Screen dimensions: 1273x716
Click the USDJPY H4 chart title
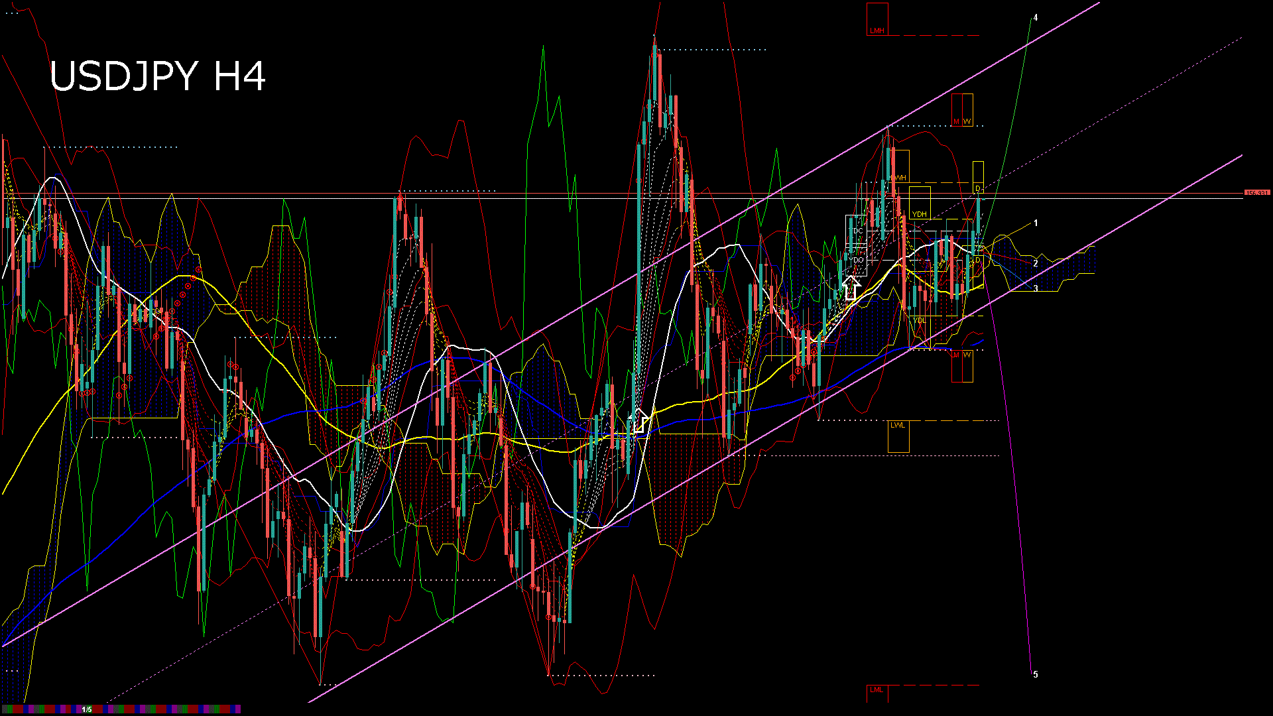158,76
